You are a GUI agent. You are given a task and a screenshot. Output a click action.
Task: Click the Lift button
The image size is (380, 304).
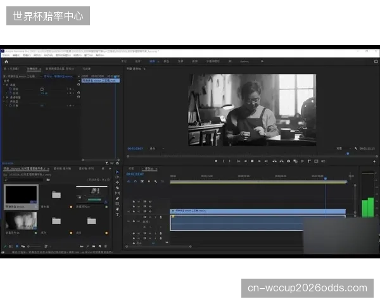tap(275, 161)
